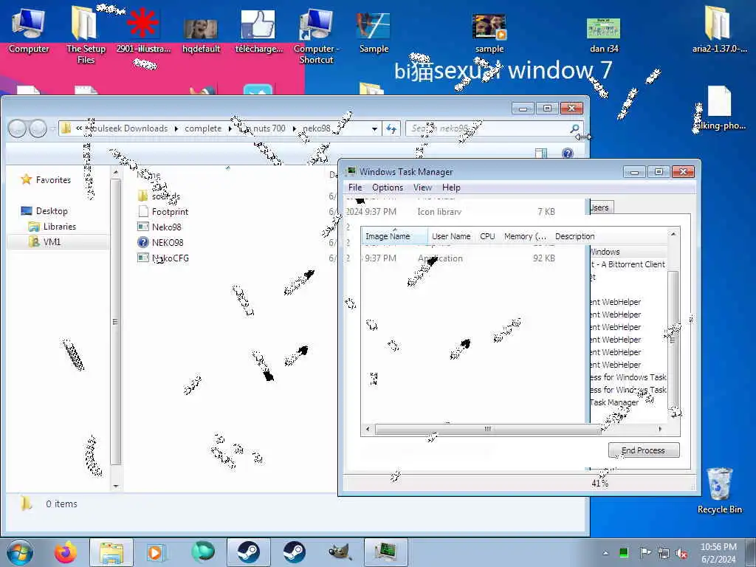Open Firefox from the taskbar
This screenshot has height=567, width=756.
click(66, 552)
